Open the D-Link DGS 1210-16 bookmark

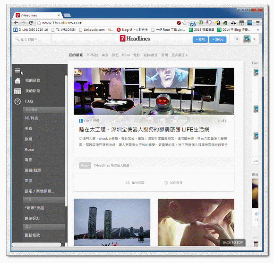point(31,30)
